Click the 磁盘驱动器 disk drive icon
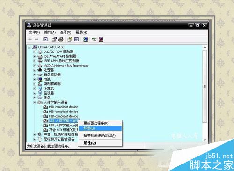 click(40, 75)
